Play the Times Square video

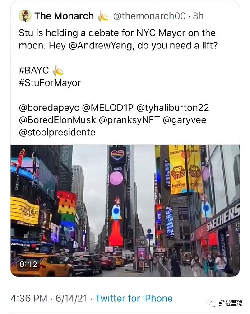click(x=125, y=210)
